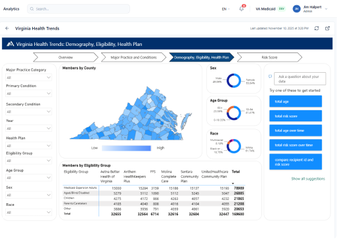Screen dimensions: 337x240
Task: Expand the Major Practice Category dropdown
Action: coord(28,77)
